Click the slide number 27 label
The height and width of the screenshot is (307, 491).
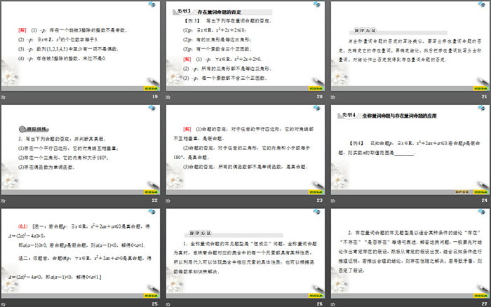coord(483,303)
